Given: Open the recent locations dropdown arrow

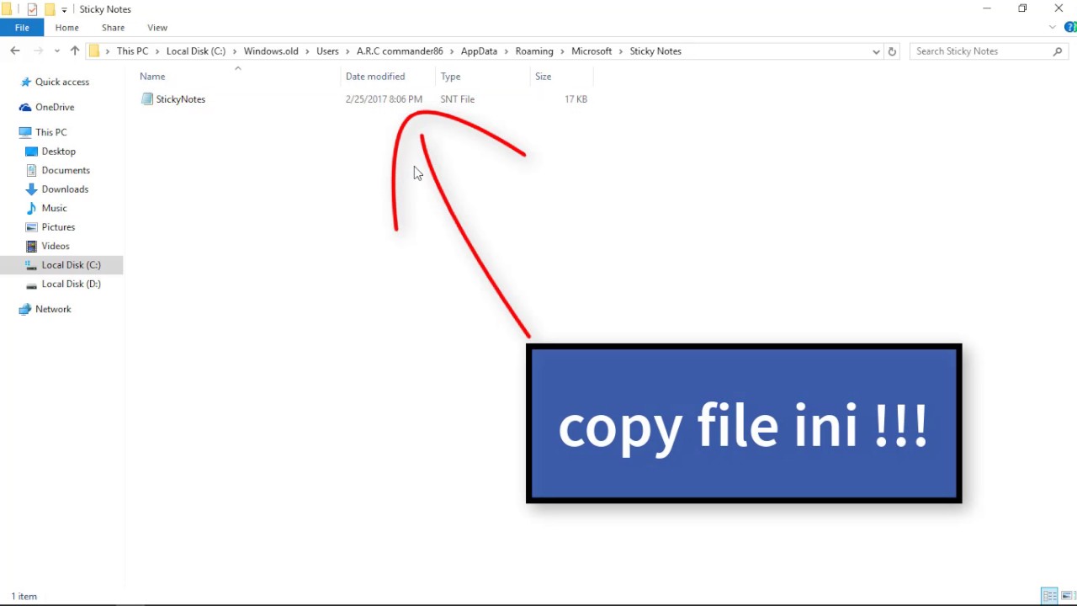Looking at the screenshot, I should 56,51.
